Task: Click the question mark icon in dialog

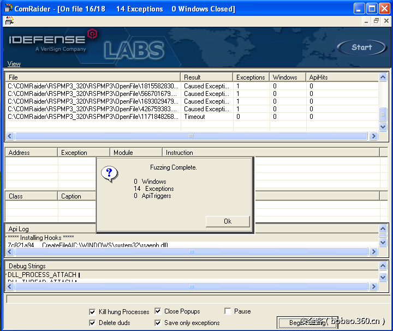Action: [109, 174]
